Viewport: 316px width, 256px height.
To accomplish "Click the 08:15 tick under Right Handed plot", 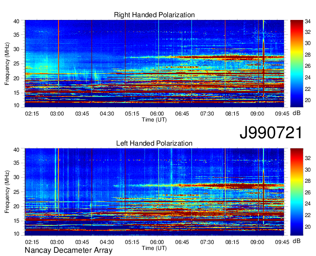I will [232, 114].
